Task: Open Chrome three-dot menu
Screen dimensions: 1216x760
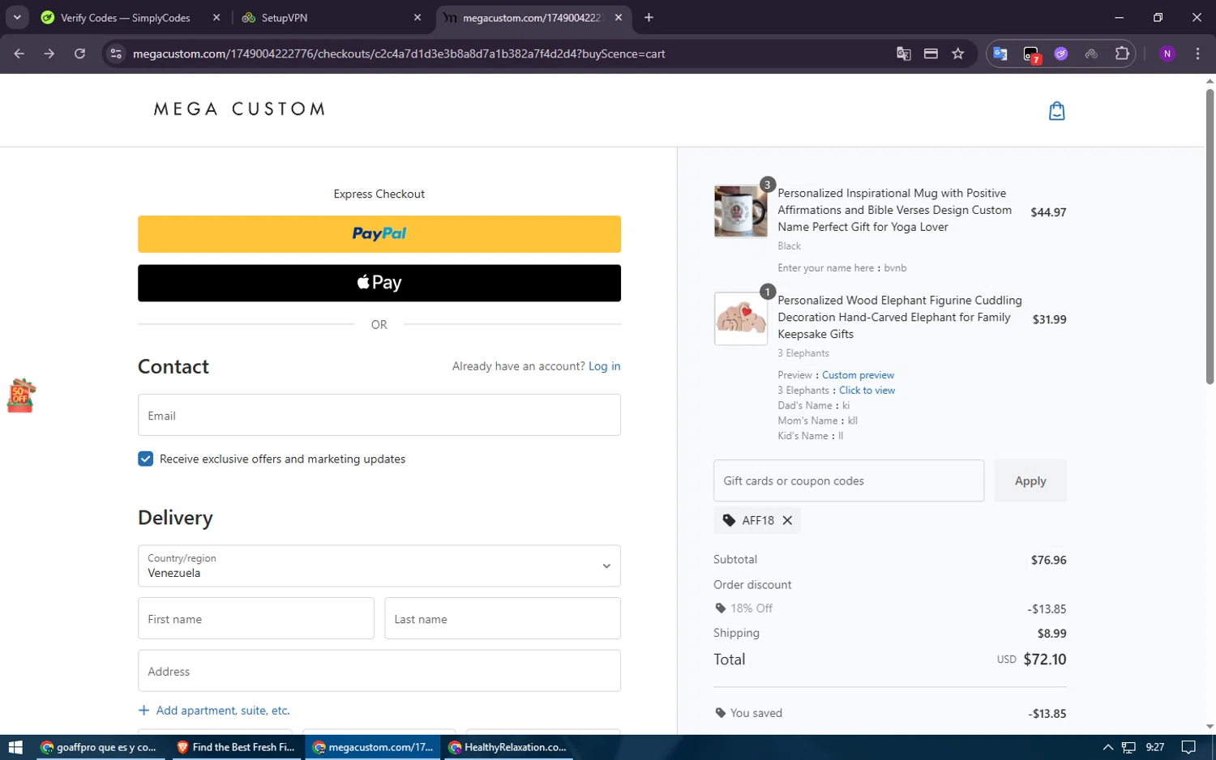Action: pyautogui.click(x=1197, y=53)
